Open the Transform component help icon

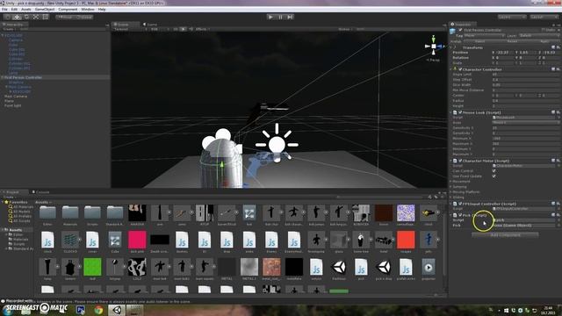click(x=553, y=47)
